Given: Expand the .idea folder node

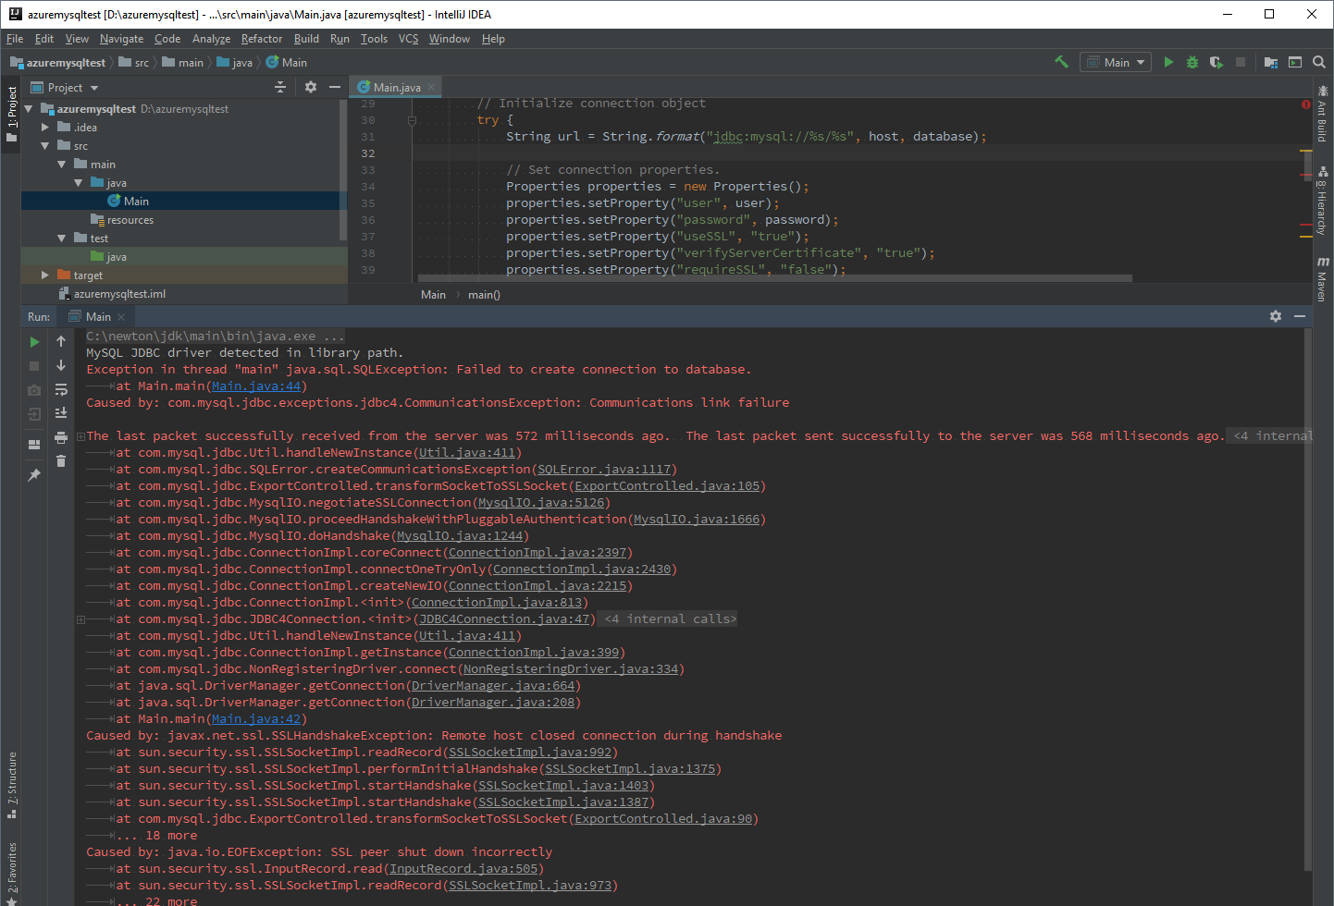Looking at the screenshot, I should coord(45,128).
